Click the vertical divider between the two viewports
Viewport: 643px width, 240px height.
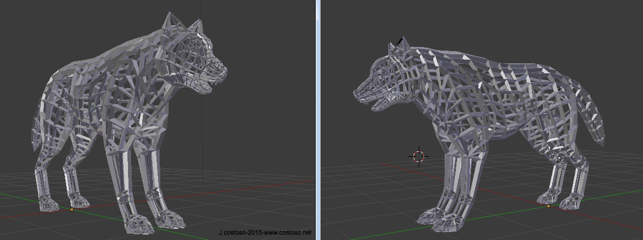(318, 120)
